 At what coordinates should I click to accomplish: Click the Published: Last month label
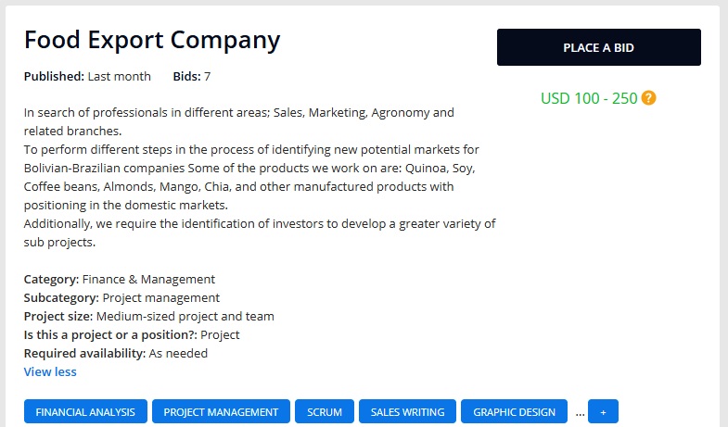[x=87, y=76]
